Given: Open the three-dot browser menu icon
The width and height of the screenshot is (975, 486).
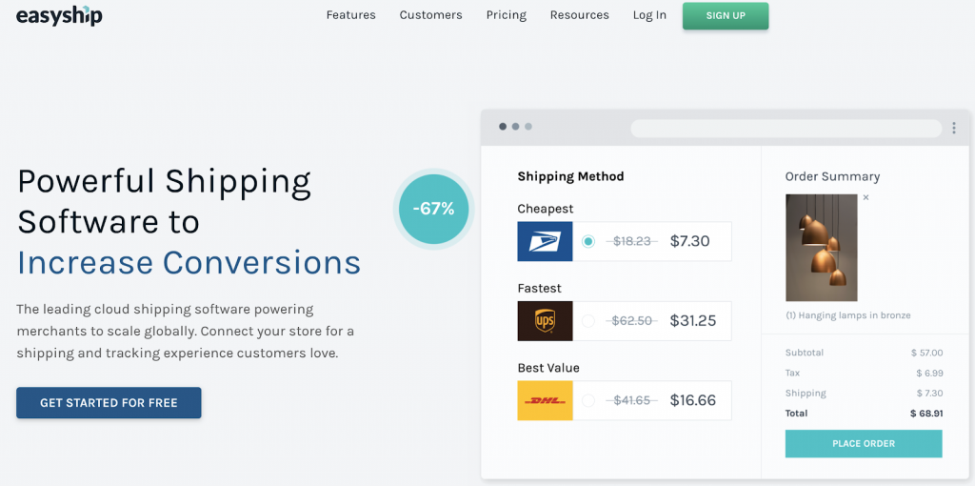Looking at the screenshot, I should 954,129.
